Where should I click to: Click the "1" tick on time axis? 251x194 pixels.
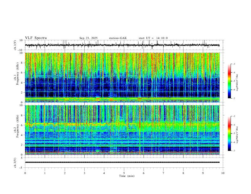point(45,173)
